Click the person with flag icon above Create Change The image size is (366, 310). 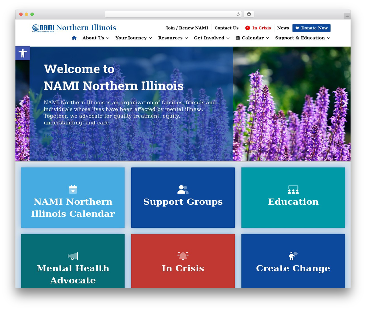(293, 256)
